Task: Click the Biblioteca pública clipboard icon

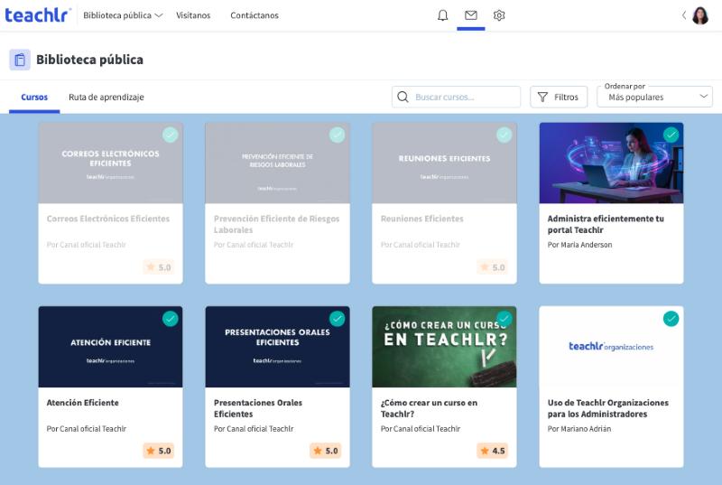Action: [x=20, y=60]
